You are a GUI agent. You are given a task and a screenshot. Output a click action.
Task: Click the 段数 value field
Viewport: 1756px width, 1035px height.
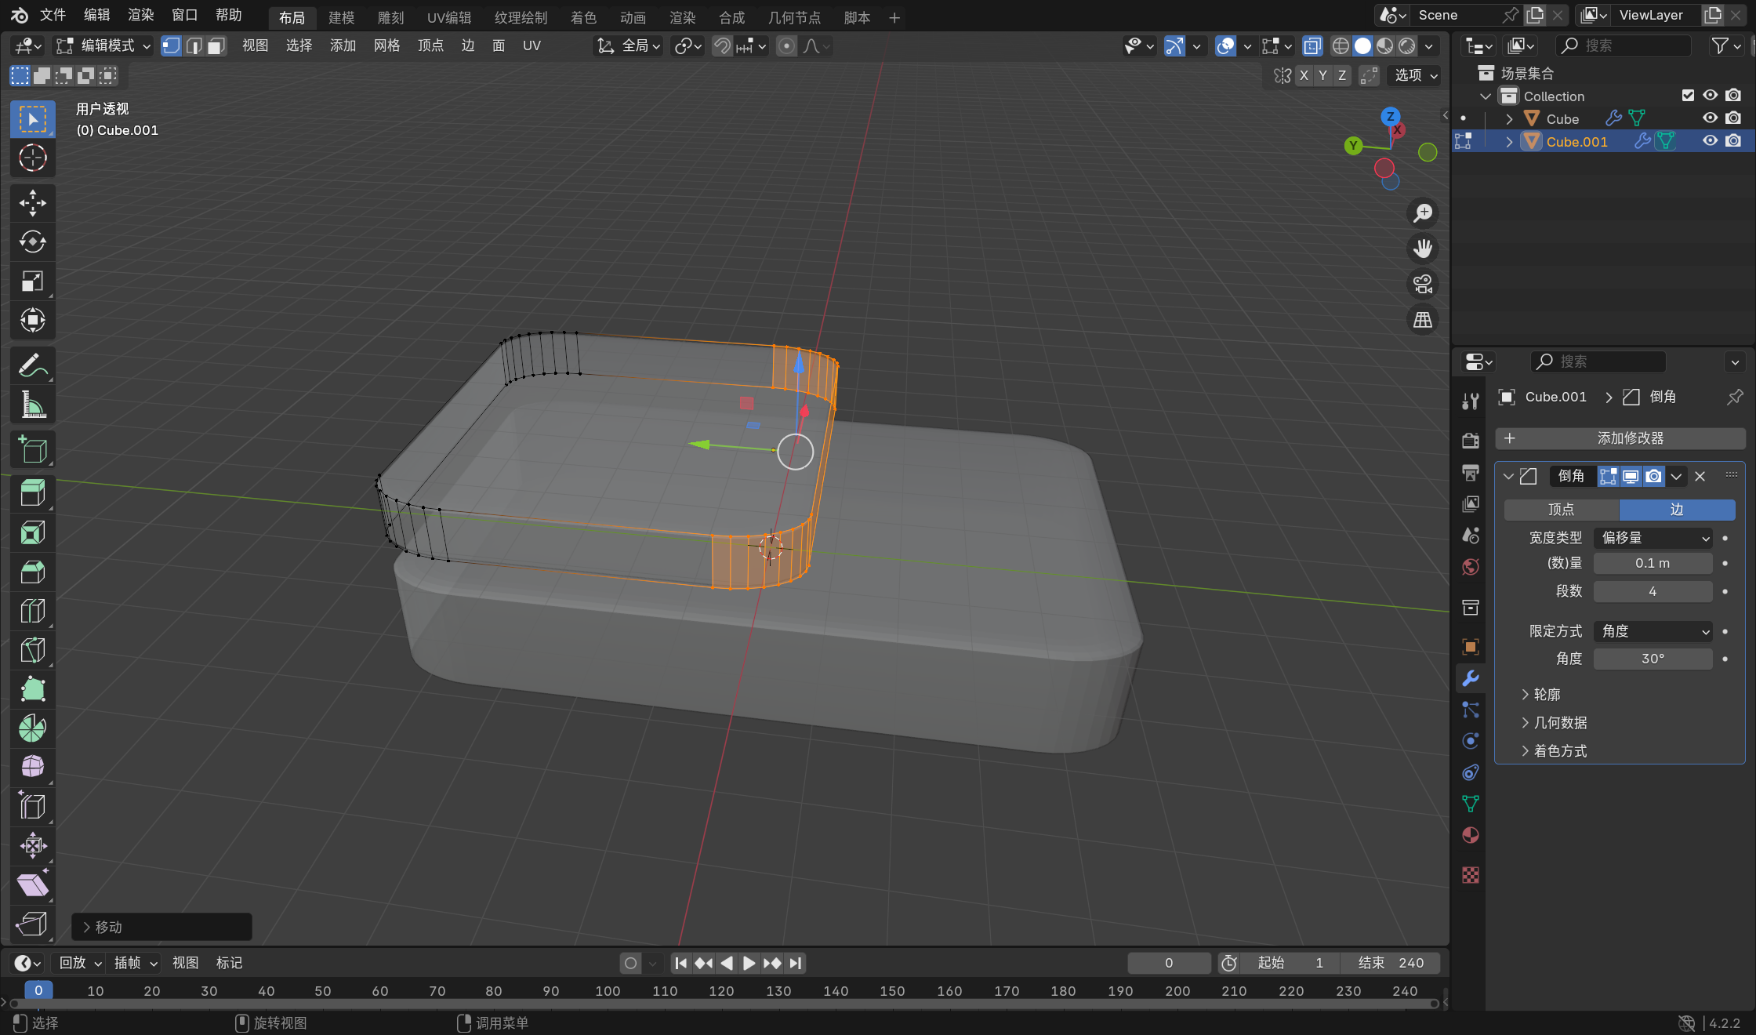point(1653,591)
